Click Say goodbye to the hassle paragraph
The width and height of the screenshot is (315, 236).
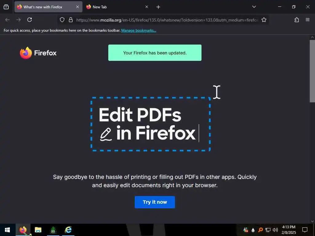155,181
